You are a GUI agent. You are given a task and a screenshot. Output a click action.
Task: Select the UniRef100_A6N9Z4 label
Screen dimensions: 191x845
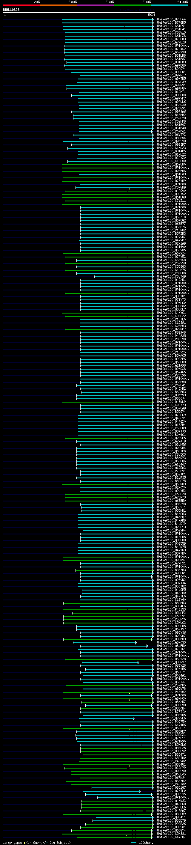click(171, 253)
